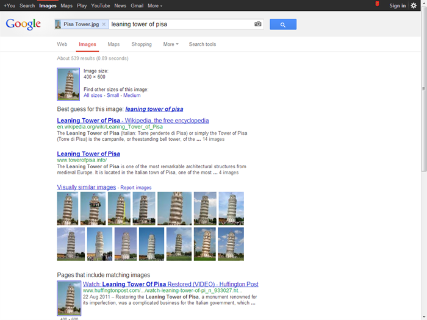Open the best guess leaning tower of pisa link
427x320 pixels.
point(154,109)
